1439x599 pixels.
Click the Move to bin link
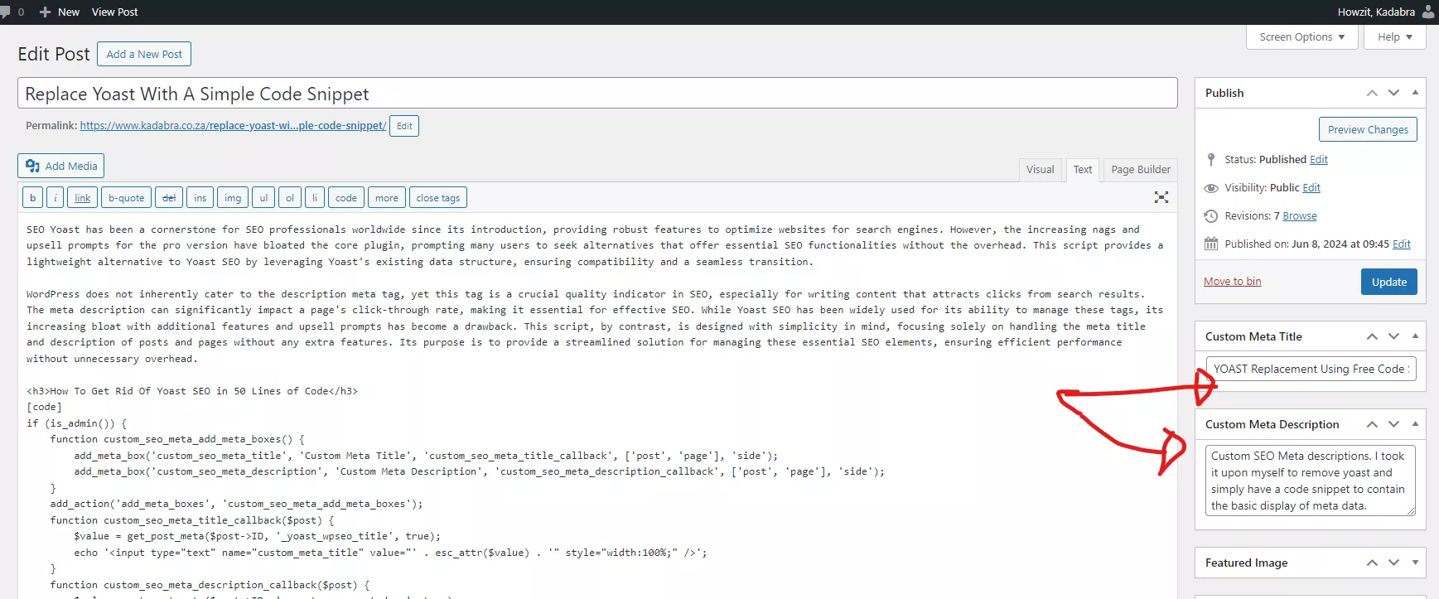[1233, 282]
